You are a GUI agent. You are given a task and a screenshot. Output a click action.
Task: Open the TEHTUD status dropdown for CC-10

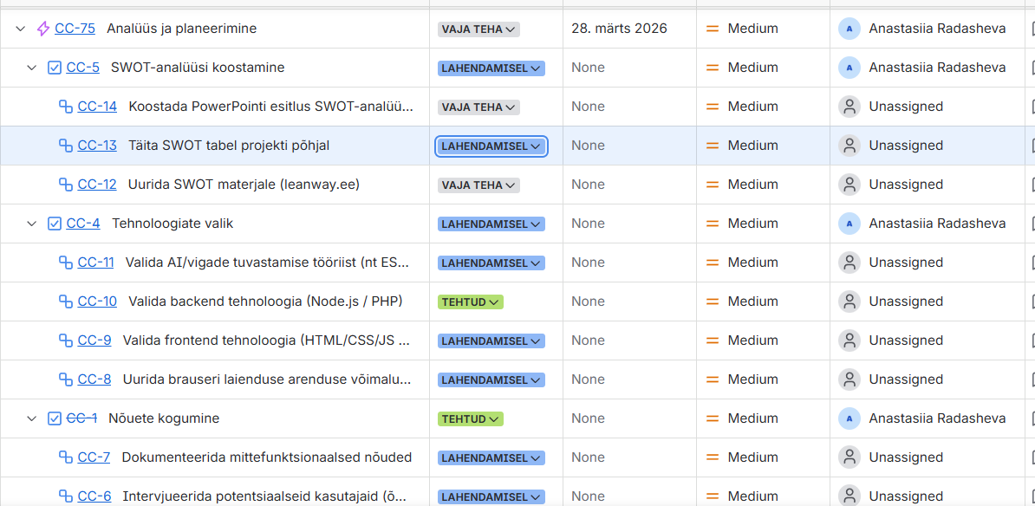470,302
